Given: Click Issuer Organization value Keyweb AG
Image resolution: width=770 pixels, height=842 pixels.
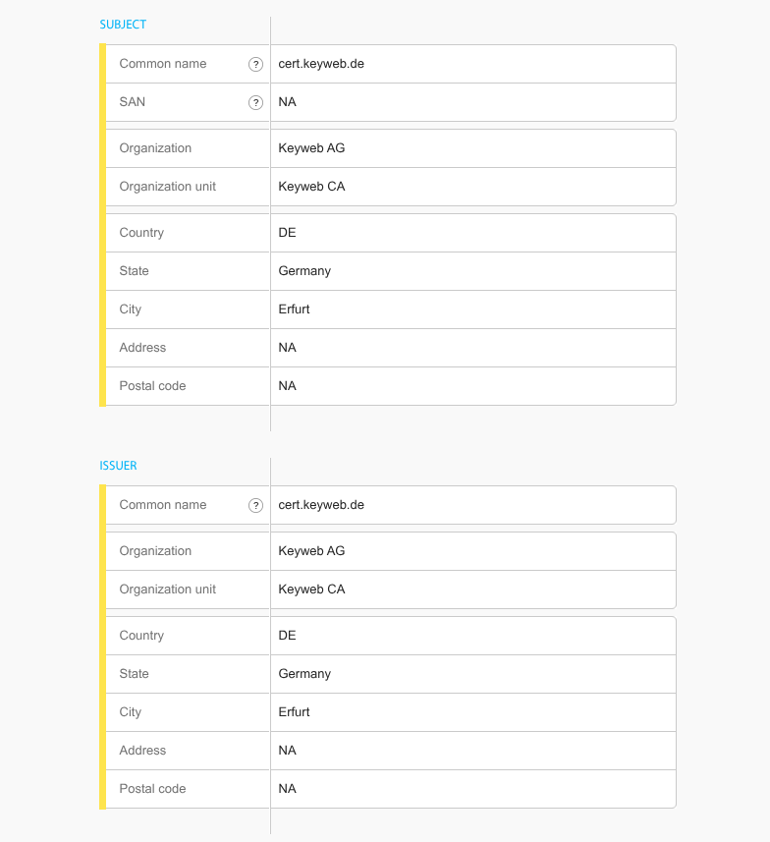Looking at the screenshot, I should 311,551.
